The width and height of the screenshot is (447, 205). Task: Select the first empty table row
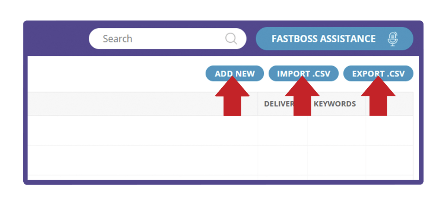tap(220, 130)
